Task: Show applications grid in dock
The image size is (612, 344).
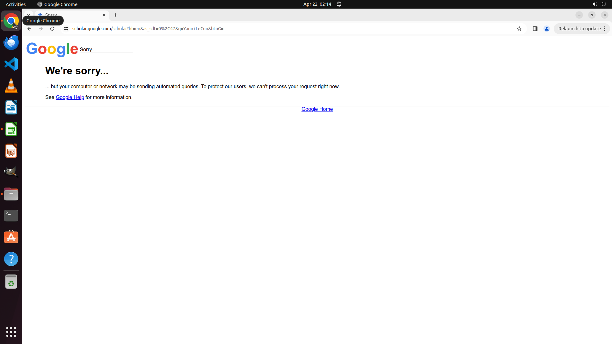Action: pos(11,332)
